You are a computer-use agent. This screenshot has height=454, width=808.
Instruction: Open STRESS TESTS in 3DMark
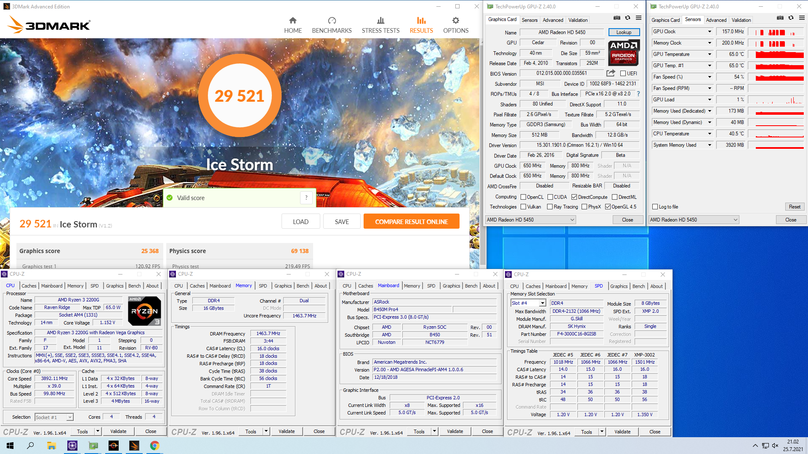tap(380, 25)
